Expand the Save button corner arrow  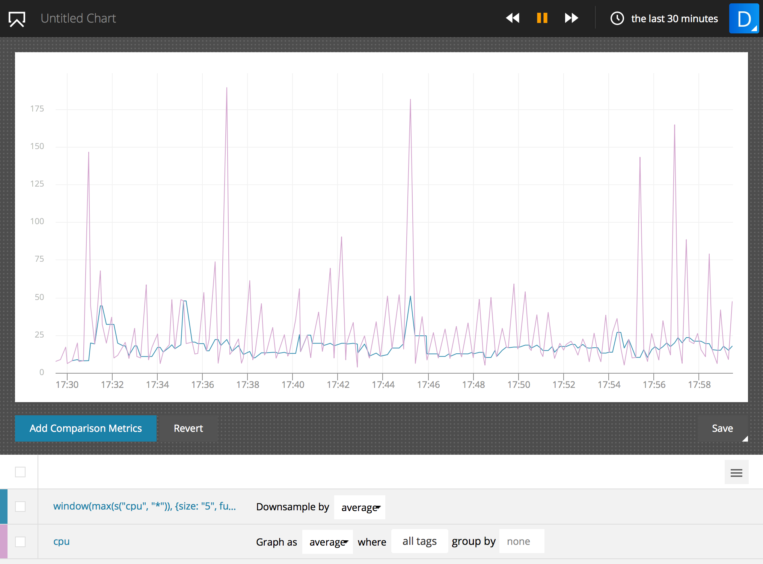tap(745, 439)
